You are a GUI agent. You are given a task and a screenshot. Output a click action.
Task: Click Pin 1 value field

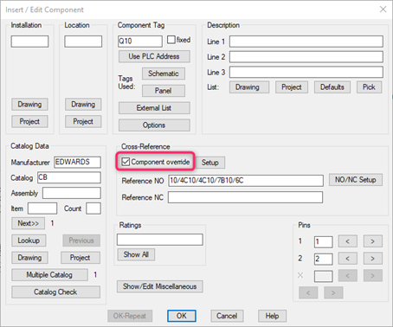[324, 241]
